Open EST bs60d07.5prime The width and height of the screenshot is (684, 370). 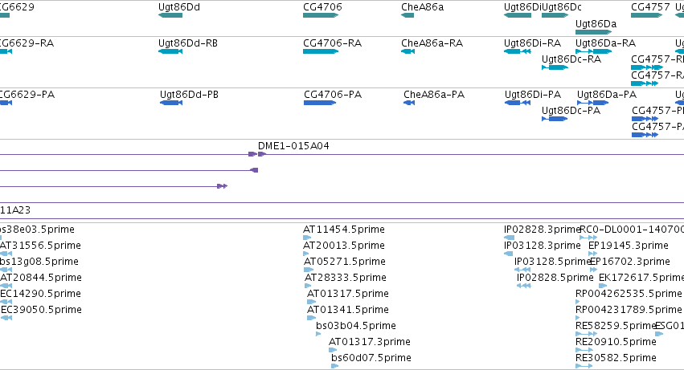coord(371,358)
